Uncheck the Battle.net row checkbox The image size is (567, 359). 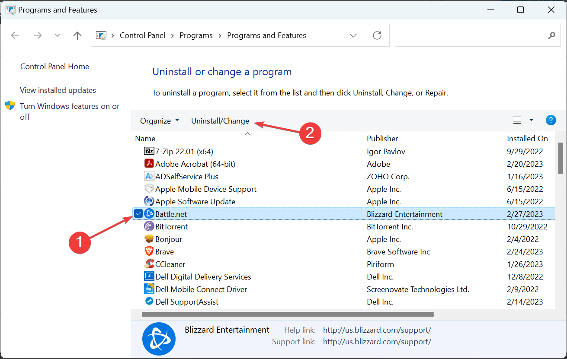coord(138,214)
